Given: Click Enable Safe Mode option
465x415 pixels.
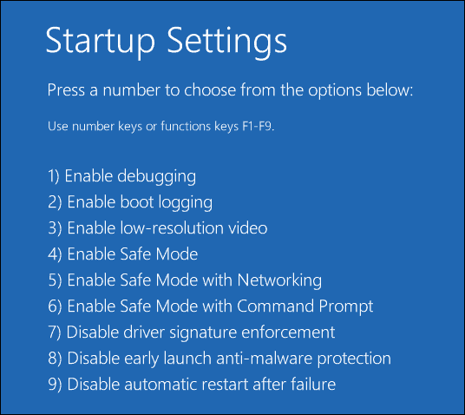Looking at the screenshot, I should click(123, 254).
